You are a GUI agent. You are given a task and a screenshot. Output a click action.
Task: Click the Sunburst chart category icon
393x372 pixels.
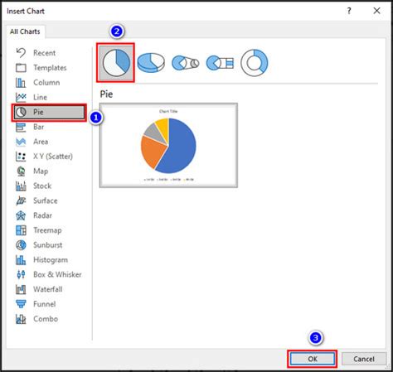pos(21,245)
